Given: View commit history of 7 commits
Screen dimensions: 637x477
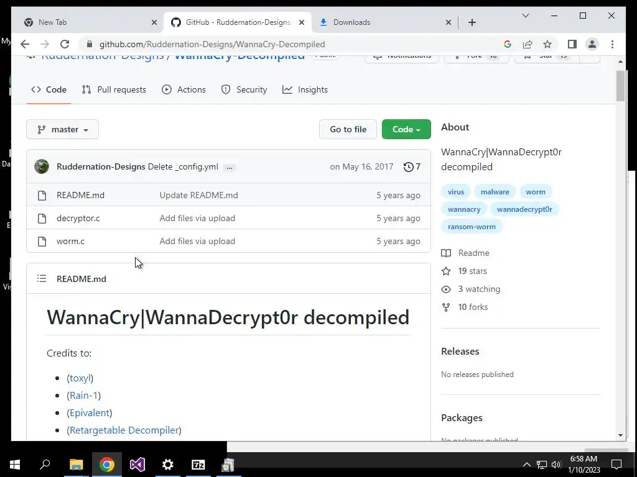Looking at the screenshot, I should tap(412, 166).
